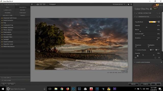Toggle the left panel visibility icon
The image size is (163, 91).
click(x=32, y=5)
